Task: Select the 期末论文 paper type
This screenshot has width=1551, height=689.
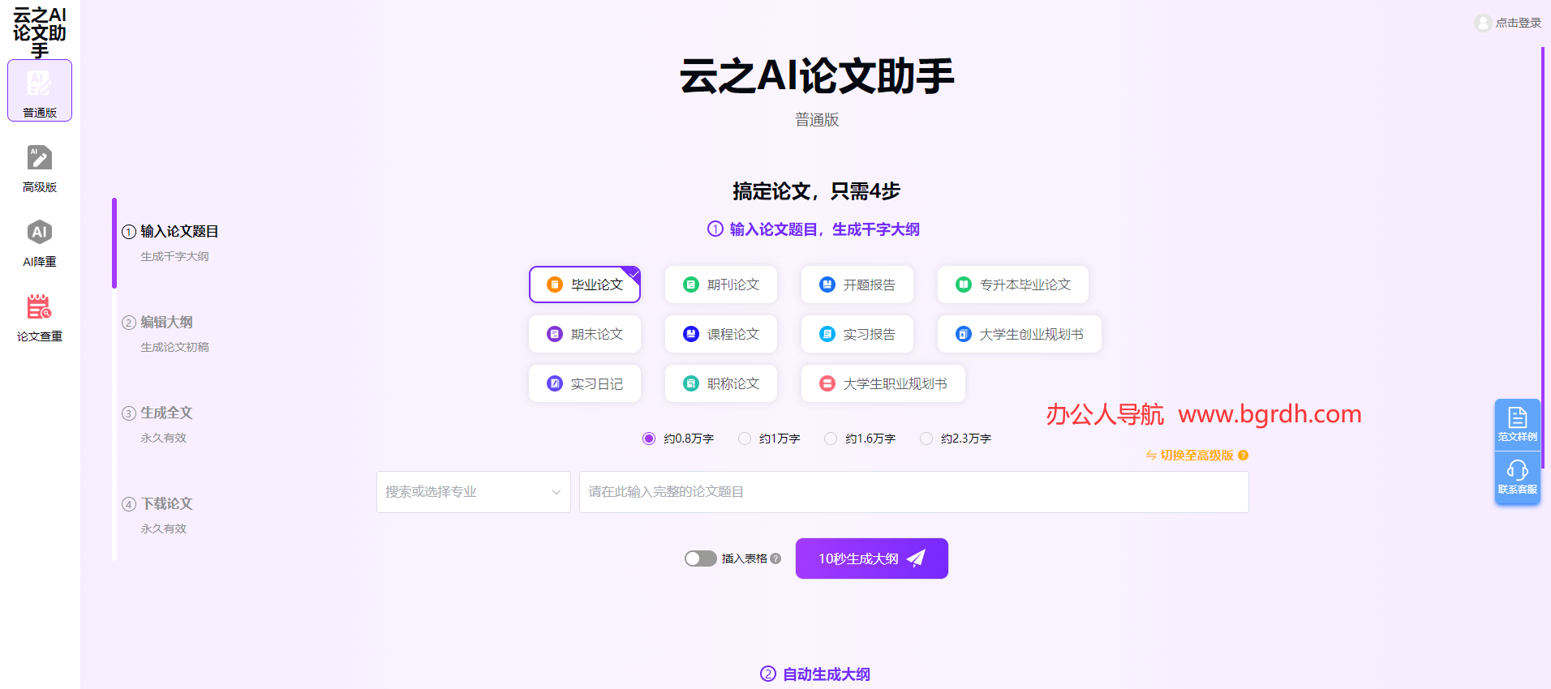Action: (585, 334)
